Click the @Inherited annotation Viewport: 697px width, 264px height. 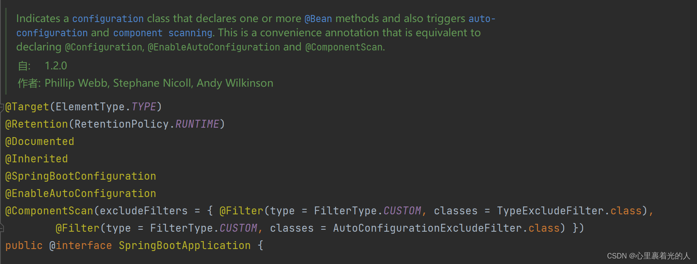pos(37,159)
